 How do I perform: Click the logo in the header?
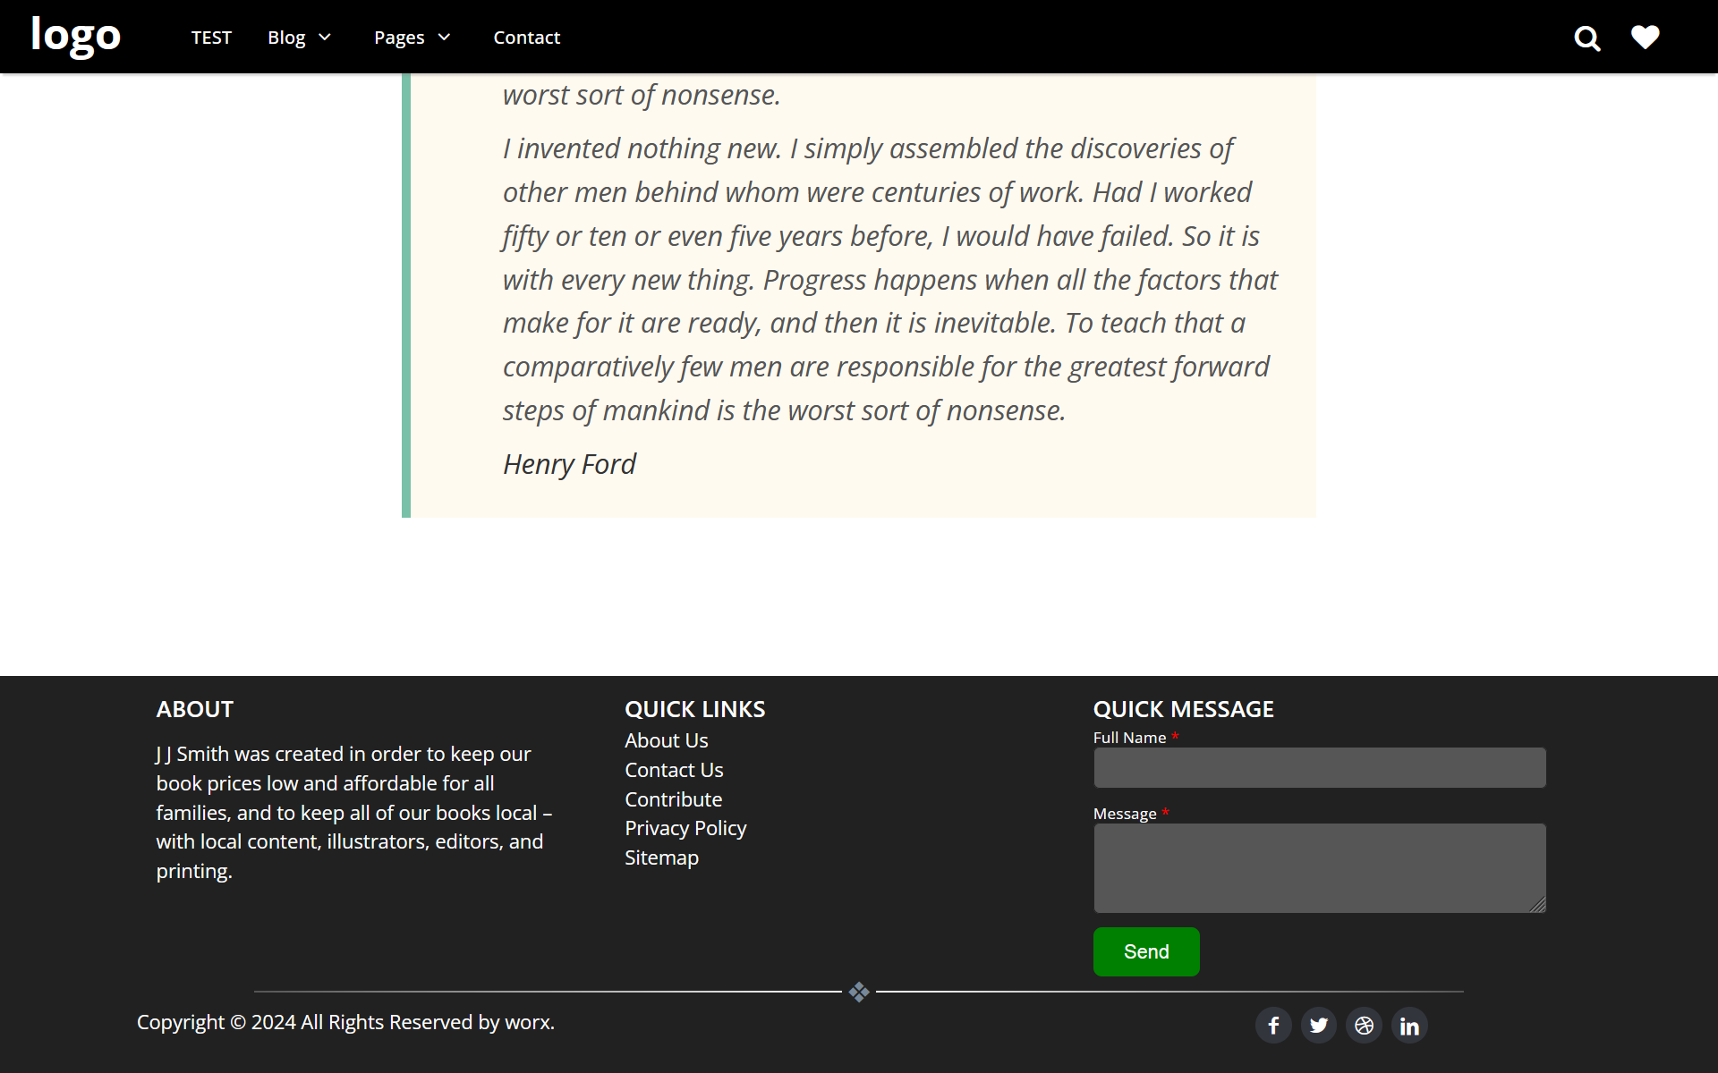(x=76, y=36)
